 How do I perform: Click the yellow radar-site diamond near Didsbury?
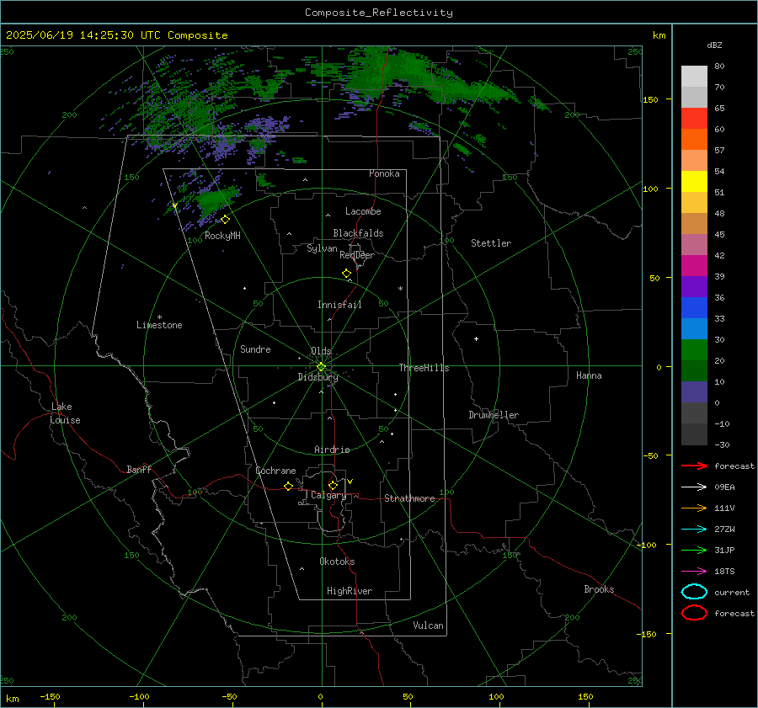(321, 367)
